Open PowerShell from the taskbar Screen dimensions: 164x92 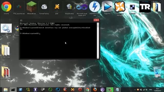[x=20, y=90]
